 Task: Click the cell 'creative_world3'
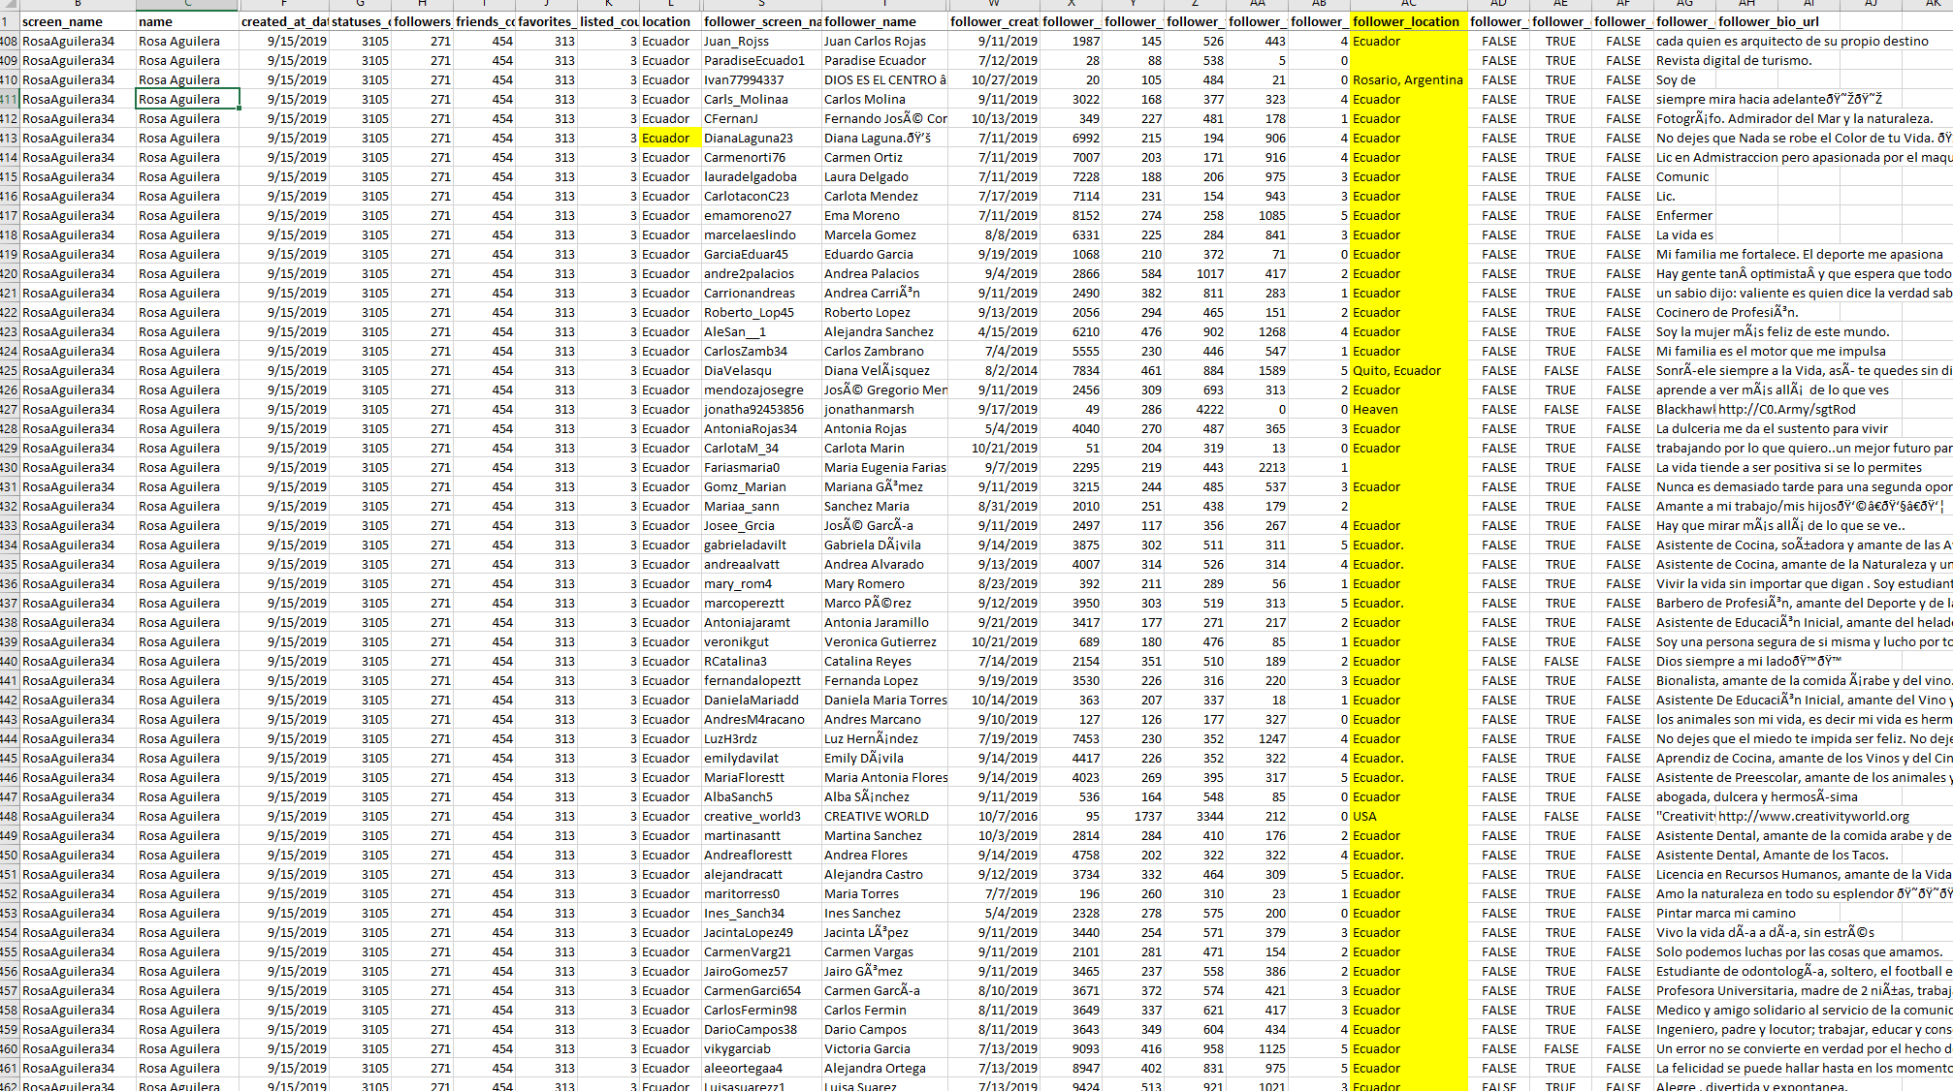761,816
